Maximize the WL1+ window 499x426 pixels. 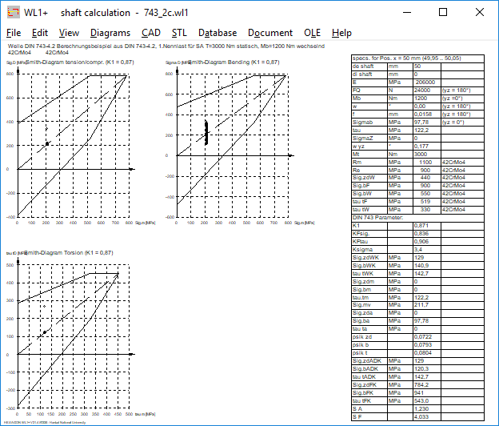pyautogui.click(x=442, y=12)
